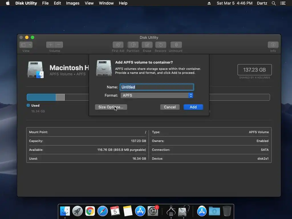Launch Launchpad rocket icon in the Dock

click(78, 211)
